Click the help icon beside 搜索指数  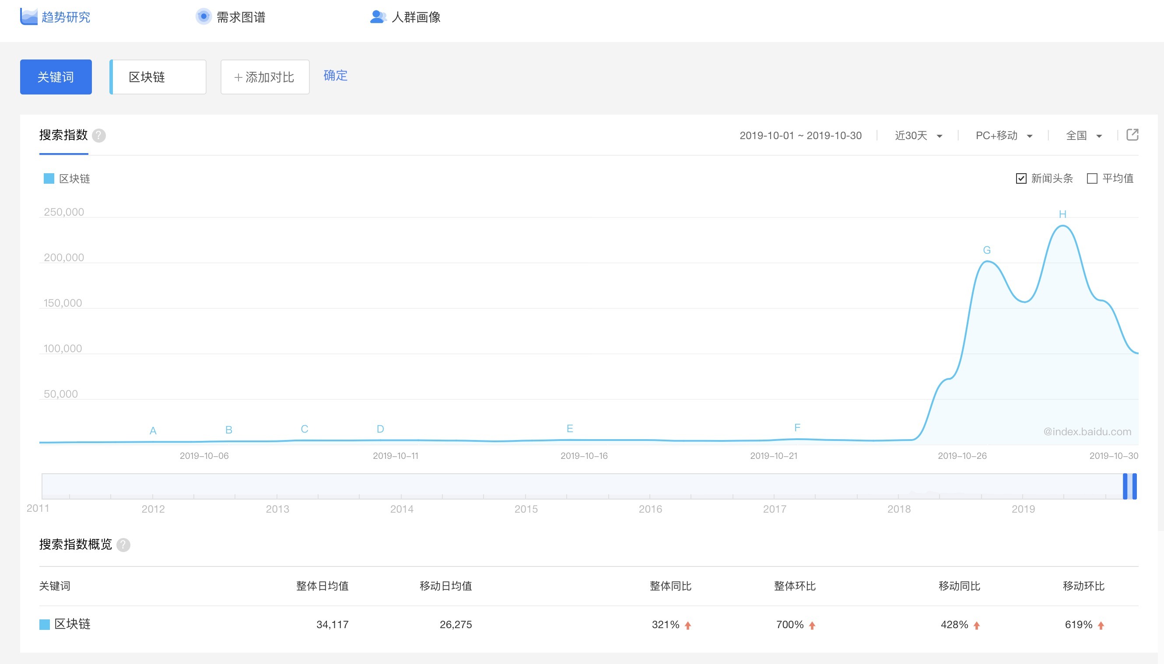99,136
